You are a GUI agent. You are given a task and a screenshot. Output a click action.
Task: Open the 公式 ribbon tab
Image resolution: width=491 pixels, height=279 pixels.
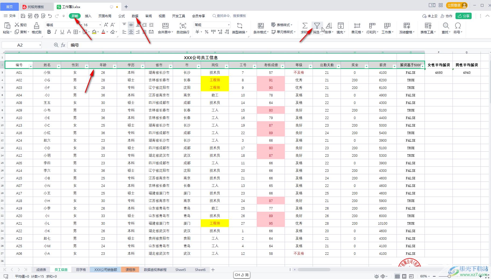pyautogui.click(x=122, y=16)
